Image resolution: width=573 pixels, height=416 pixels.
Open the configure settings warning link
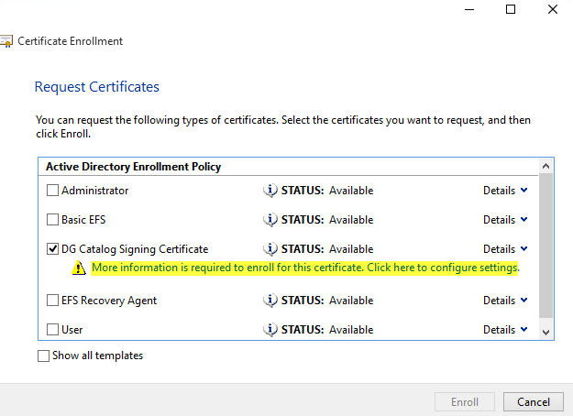click(305, 268)
